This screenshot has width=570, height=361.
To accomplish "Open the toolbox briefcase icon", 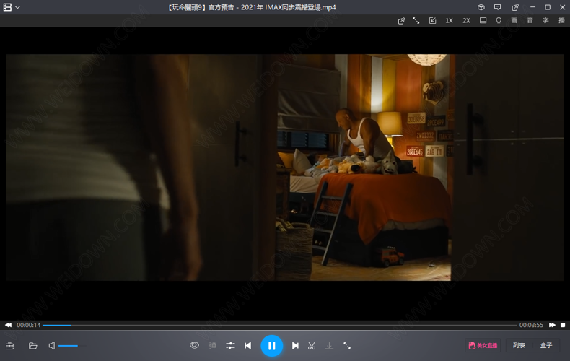I will [x=10, y=346].
